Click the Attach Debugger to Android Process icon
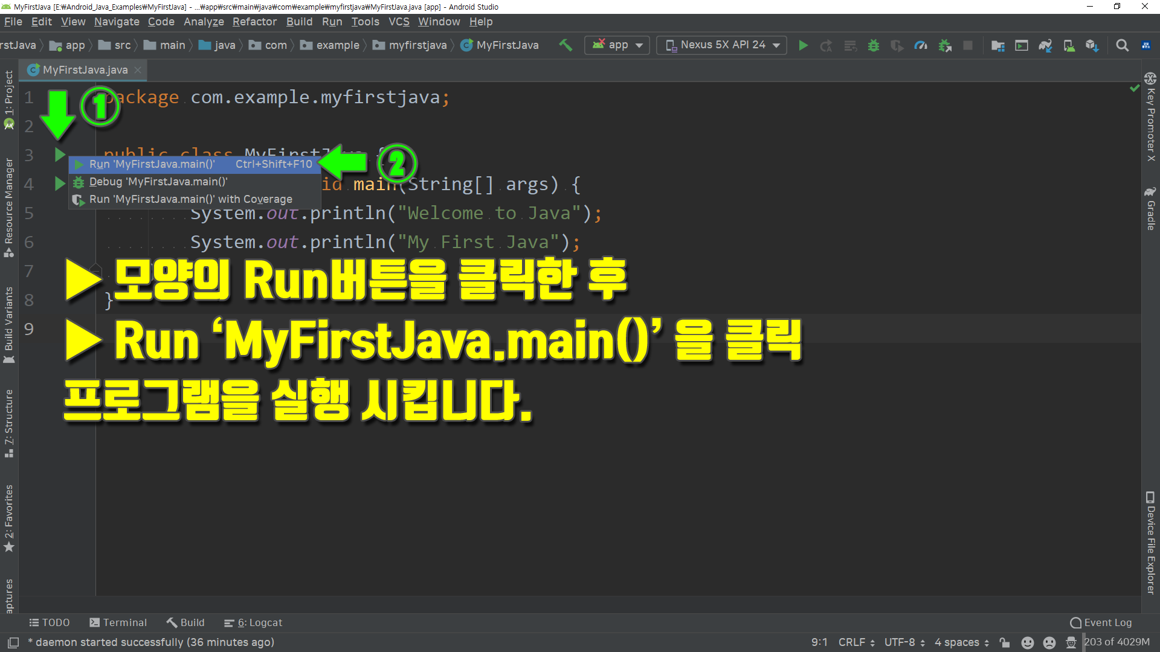This screenshot has height=652, width=1160. pos(945,45)
